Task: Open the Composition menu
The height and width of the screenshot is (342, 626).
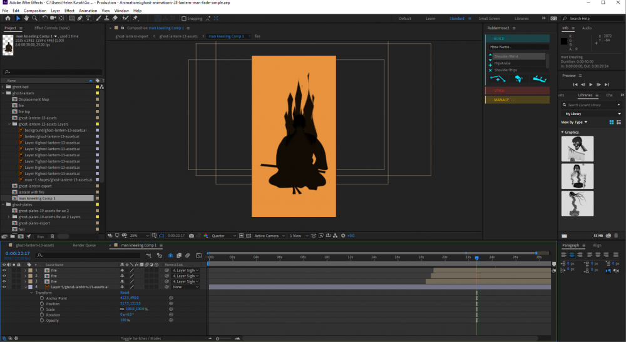Action: click(35, 11)
